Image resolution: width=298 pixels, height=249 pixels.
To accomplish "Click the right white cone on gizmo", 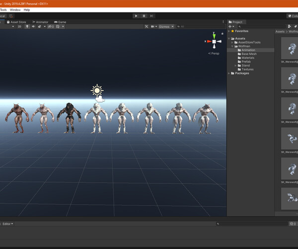I will [x=219, y=41].
